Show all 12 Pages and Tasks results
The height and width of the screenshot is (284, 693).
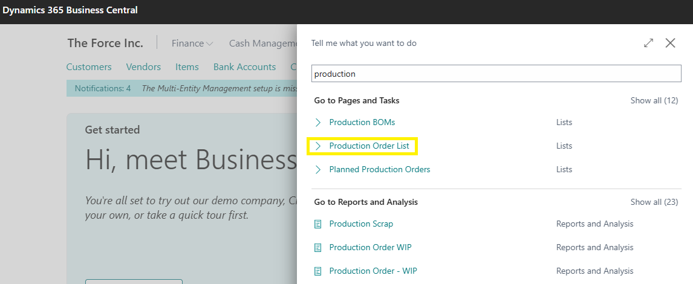click(654, 100)
